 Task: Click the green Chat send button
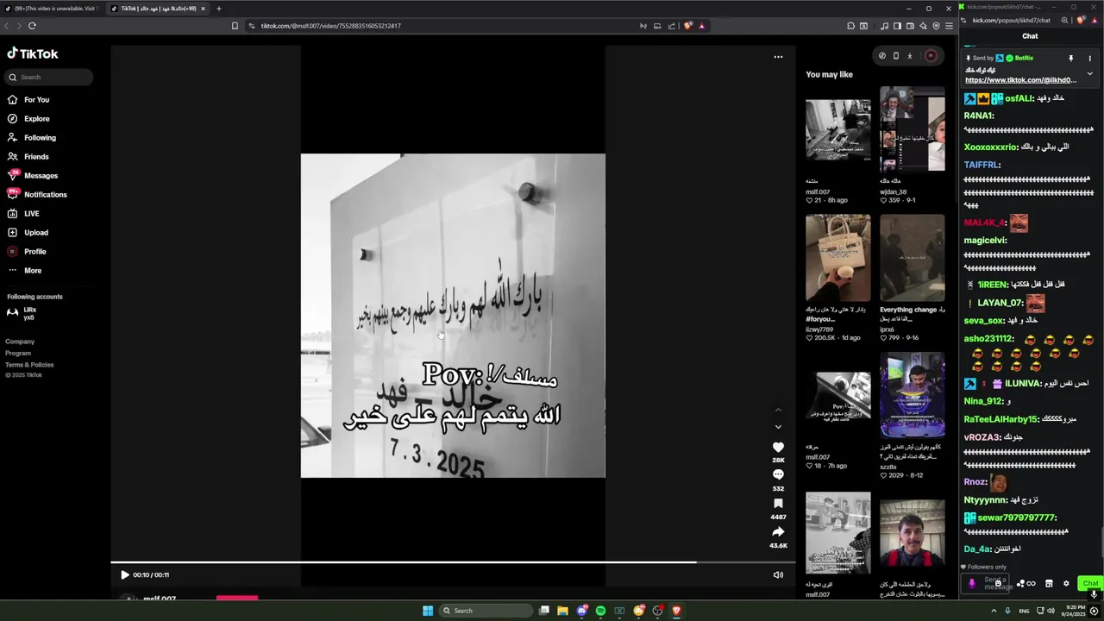click(x=1090, y=584)
